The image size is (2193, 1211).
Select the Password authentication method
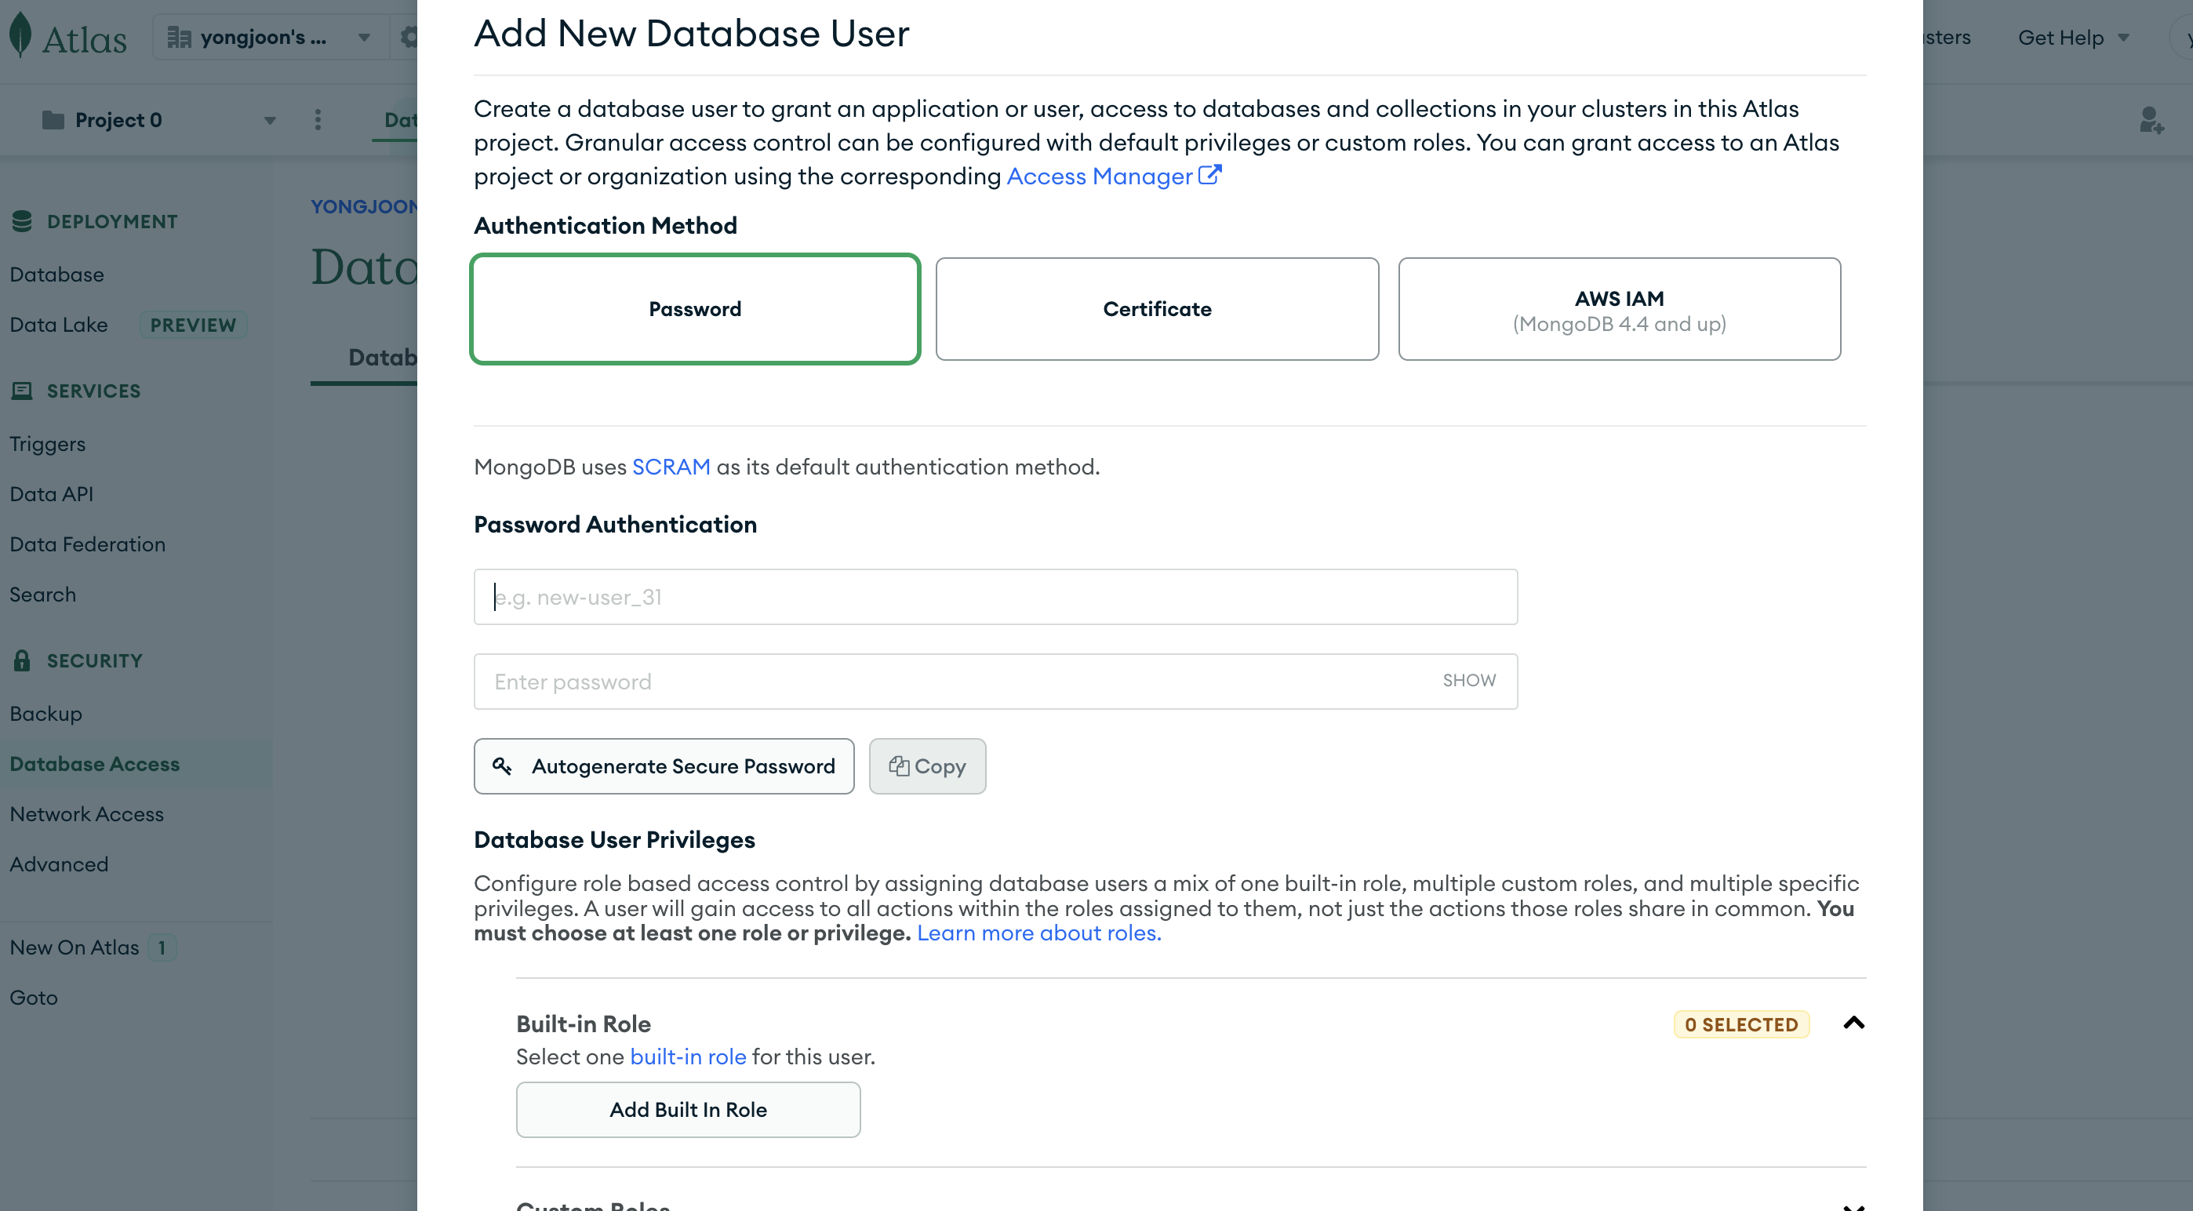(x=695, y=309)
